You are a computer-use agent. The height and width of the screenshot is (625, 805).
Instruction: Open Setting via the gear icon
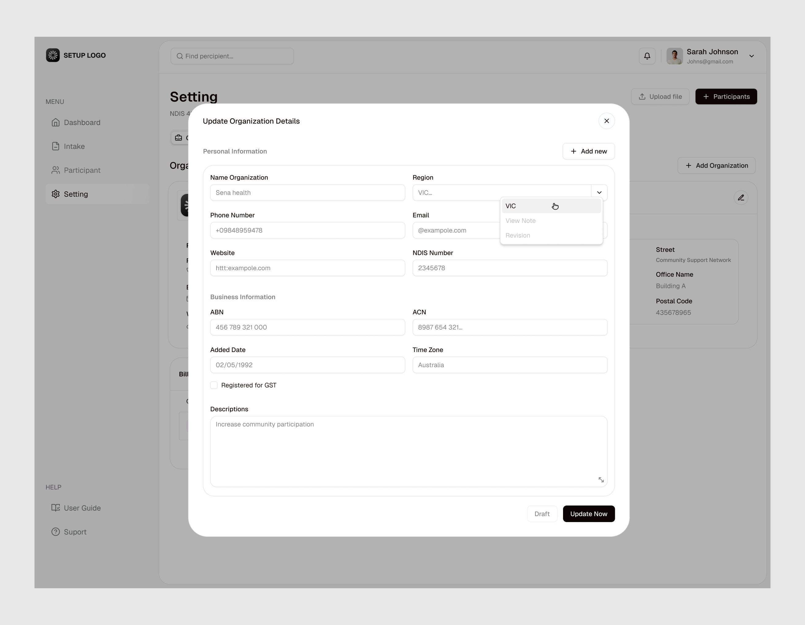[x=56, y=194]
